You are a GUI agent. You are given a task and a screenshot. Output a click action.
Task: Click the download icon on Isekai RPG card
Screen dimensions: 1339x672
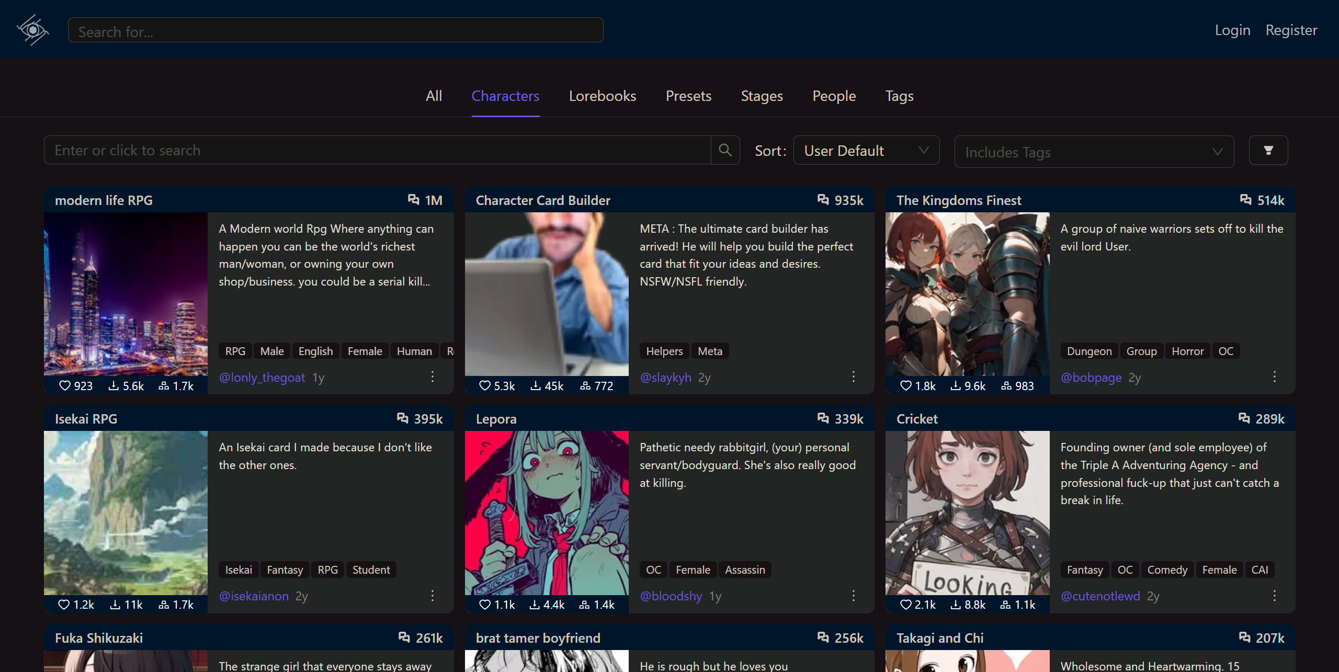(115, 605)
